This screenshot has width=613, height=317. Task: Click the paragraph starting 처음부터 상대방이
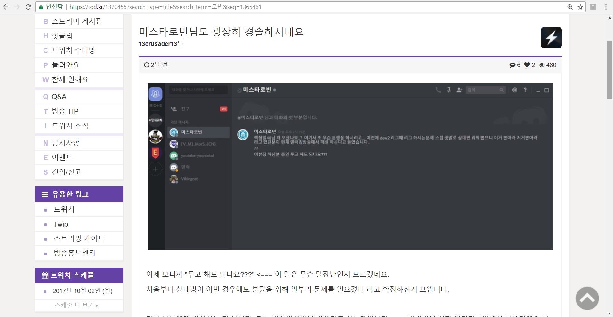tap(298, 289)
